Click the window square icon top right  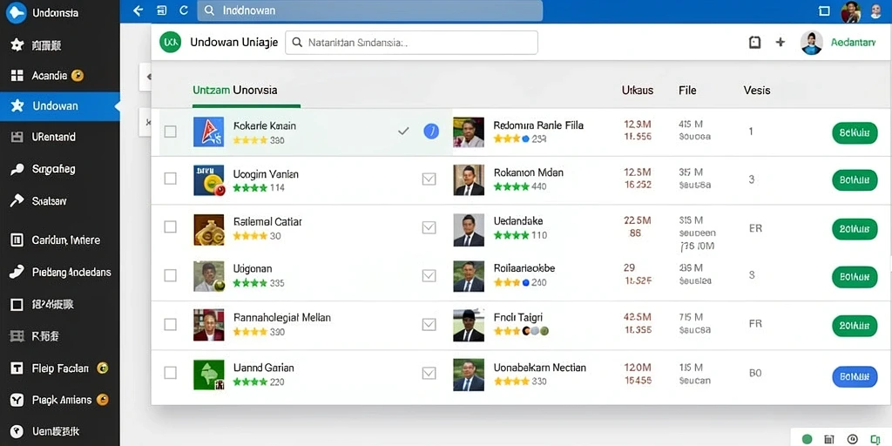click(824, 10)
